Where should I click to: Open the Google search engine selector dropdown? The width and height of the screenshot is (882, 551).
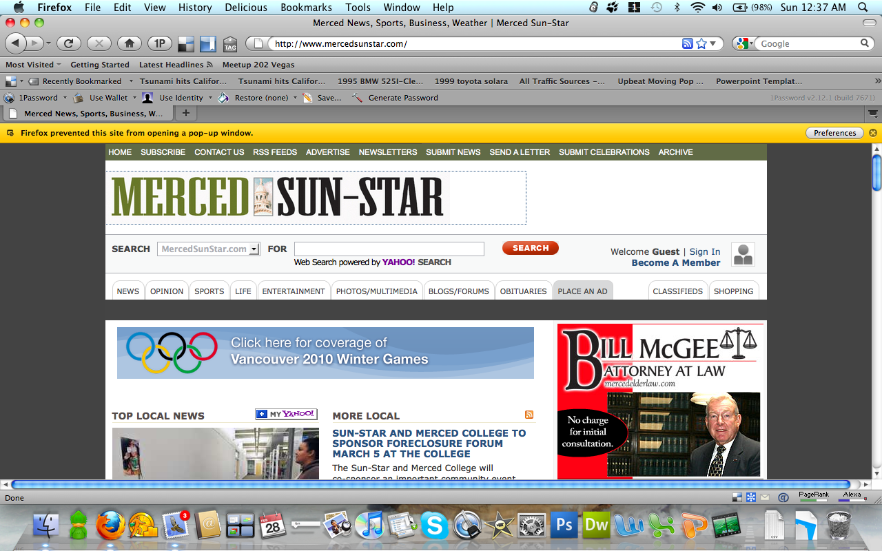coord(743,43)
